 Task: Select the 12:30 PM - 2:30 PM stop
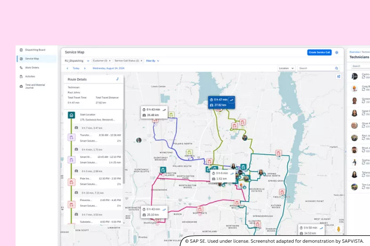point(94,181)
